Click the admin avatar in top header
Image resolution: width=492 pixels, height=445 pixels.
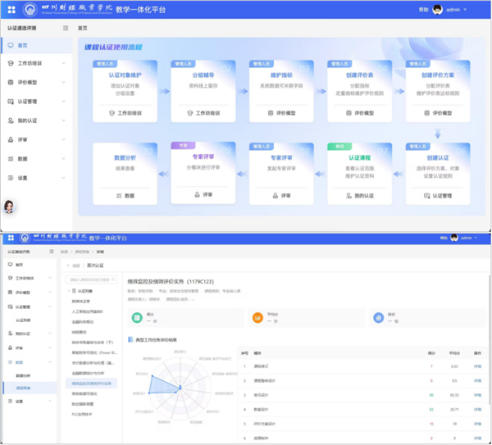tap(438, 9)
